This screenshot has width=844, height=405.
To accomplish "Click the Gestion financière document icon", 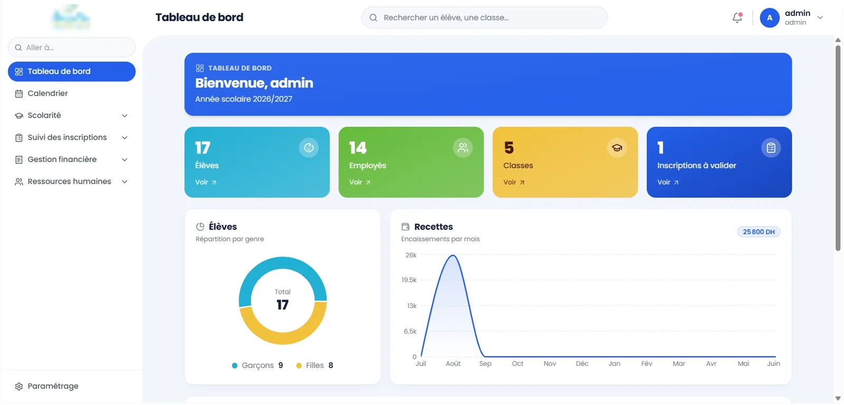I will [x=19, y=160].
